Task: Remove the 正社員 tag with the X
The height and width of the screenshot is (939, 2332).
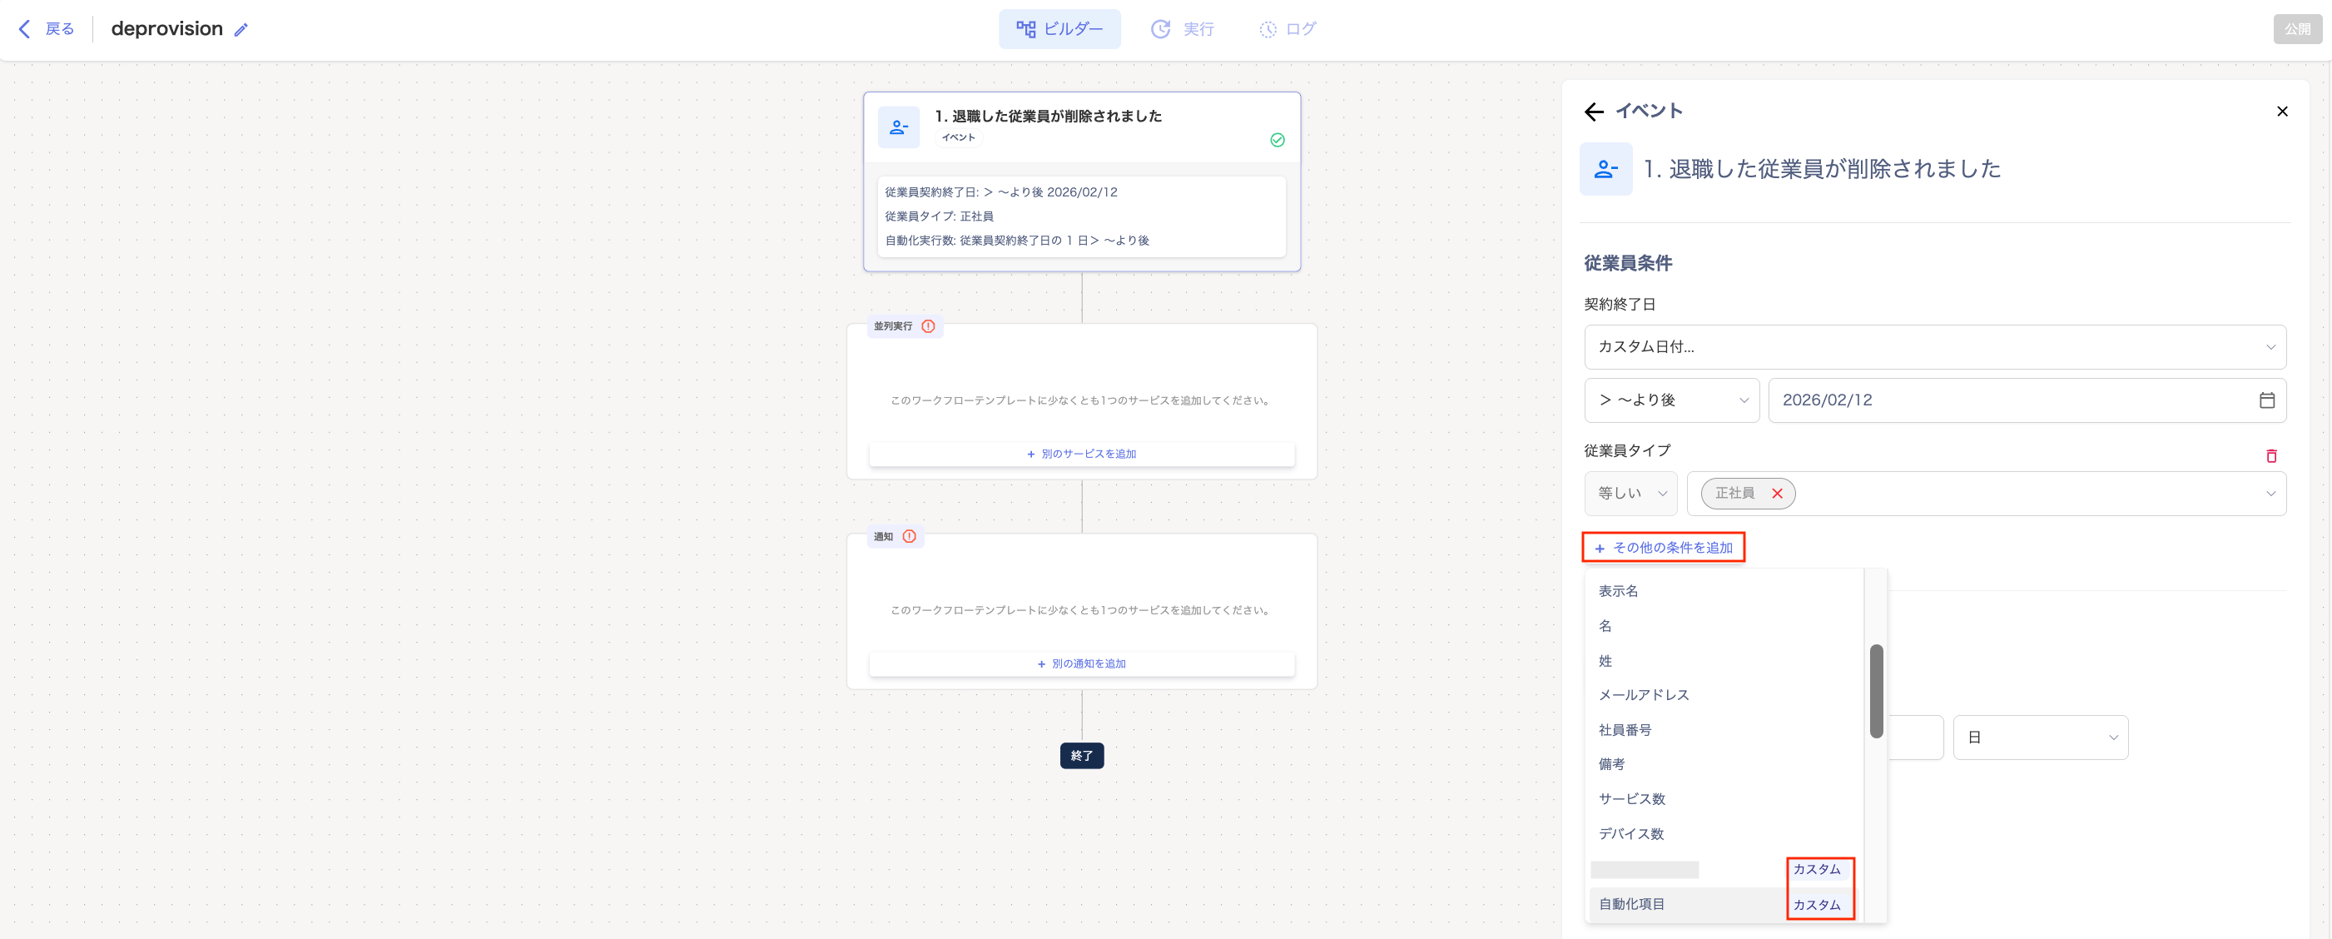Action: tap(1777, 494)
